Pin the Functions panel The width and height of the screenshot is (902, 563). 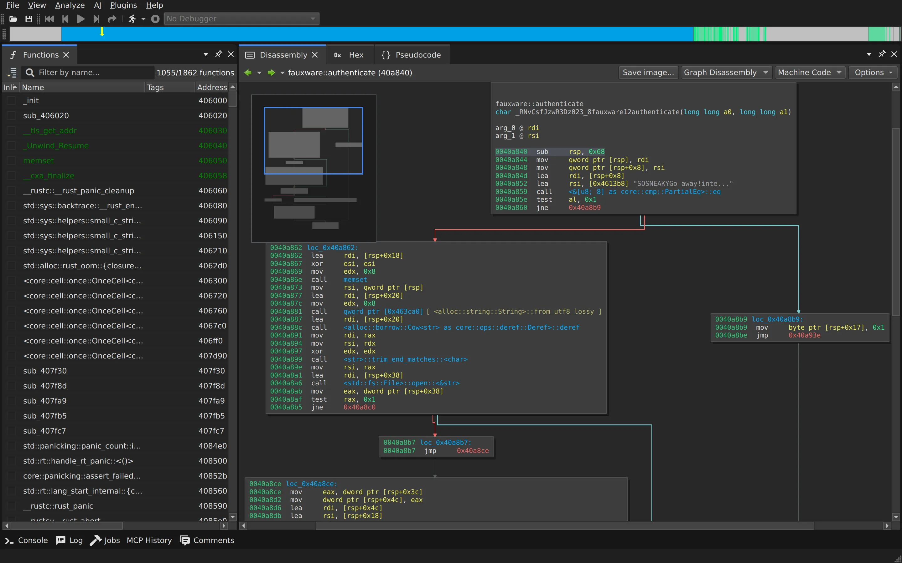coord(218,54)
